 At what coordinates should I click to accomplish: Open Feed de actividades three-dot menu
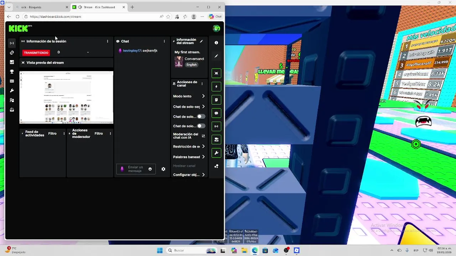(64, 134)
